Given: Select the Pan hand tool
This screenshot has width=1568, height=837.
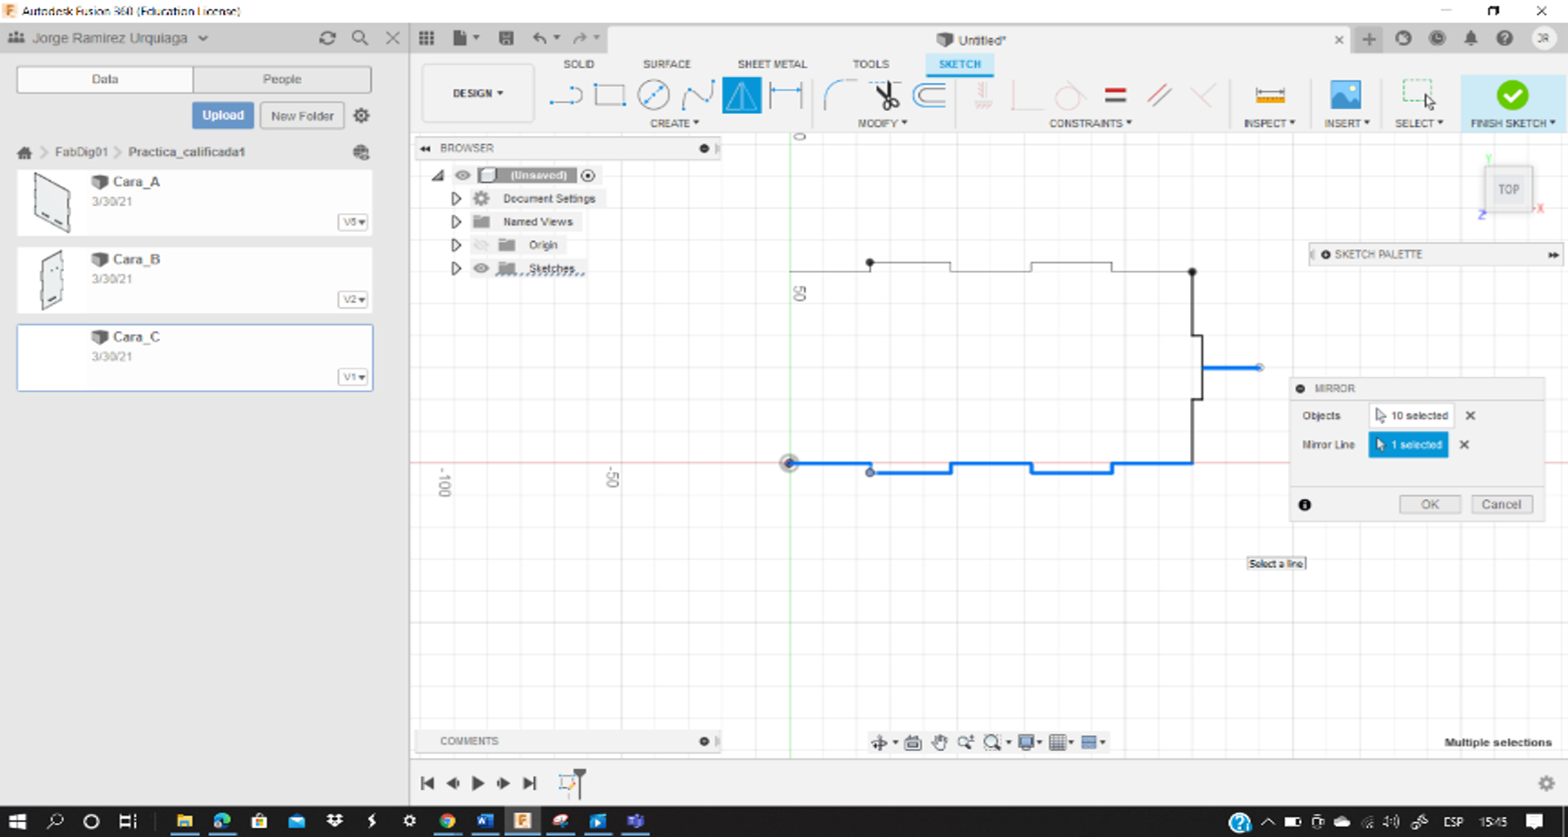Looking at the screenshot, I should tap(939, 743).
